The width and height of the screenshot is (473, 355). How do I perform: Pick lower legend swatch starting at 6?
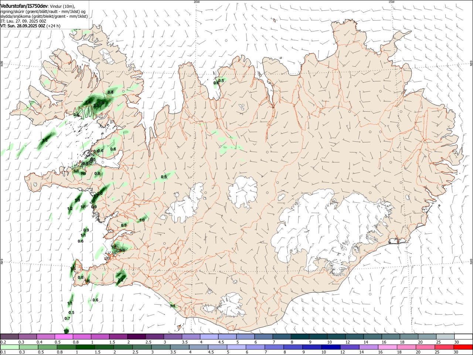(255, 347)
